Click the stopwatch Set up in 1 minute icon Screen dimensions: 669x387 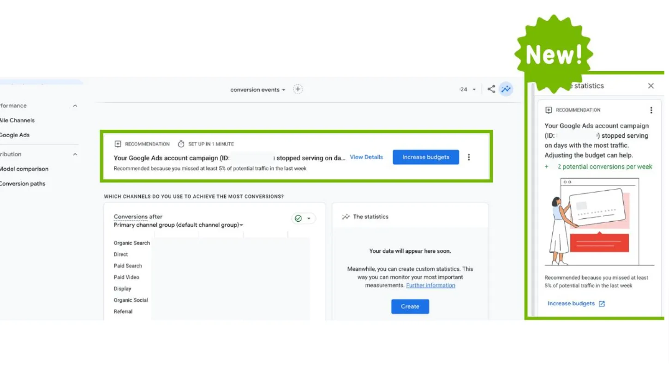[x=181, y=144]
